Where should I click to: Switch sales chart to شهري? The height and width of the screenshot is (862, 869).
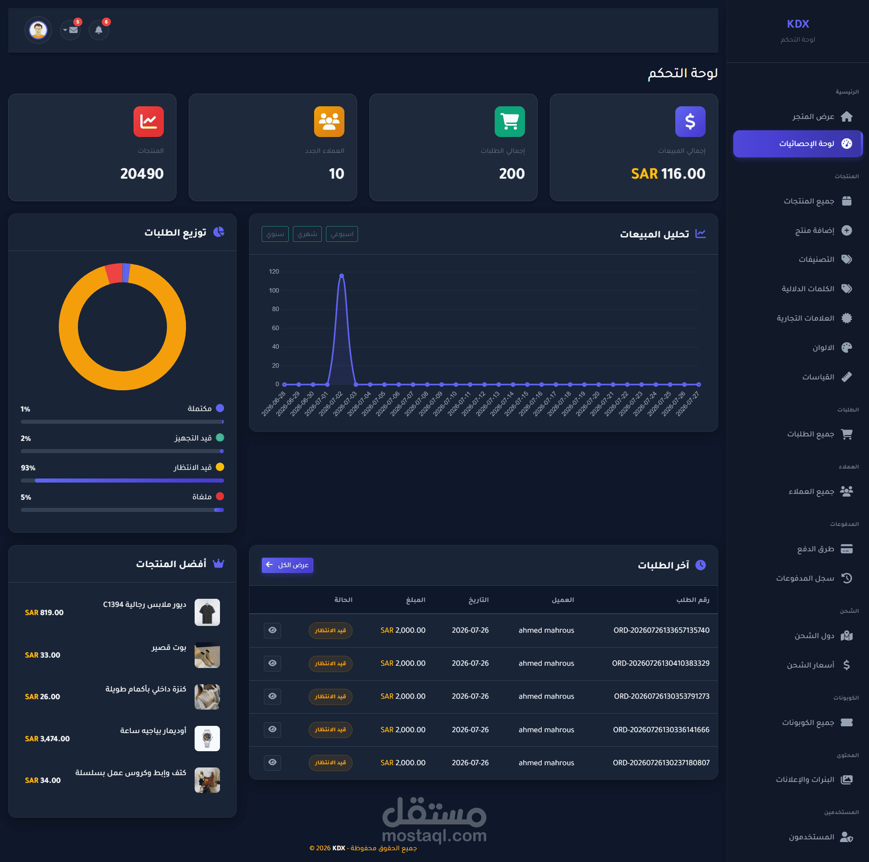click(x=307, y=234)
